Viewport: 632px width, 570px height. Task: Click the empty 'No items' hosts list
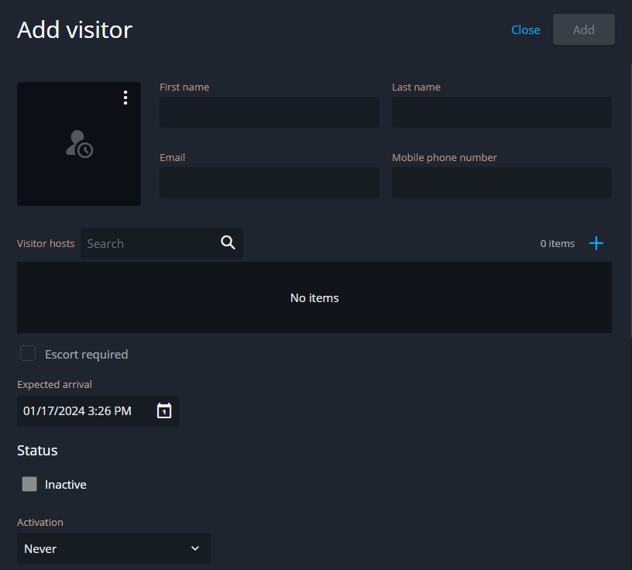click(x=314, y=297)
